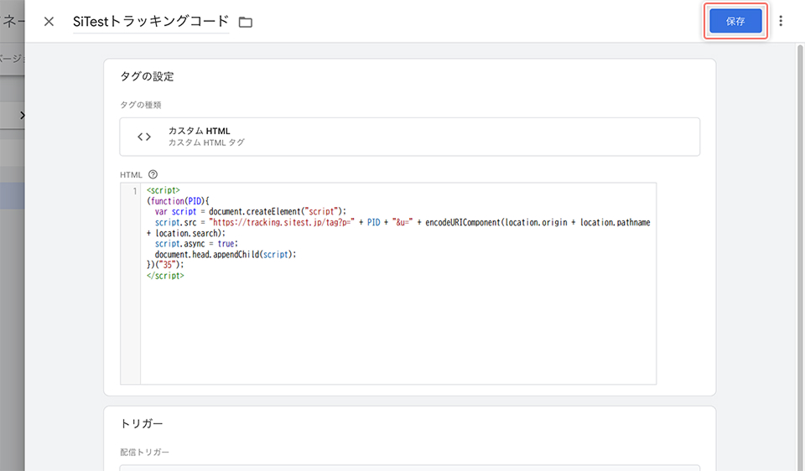Click the opening <script> tag text

(x=164, y=190)
